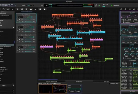Select the green AUDIO OUT node
This screenshot has width=138, height=94.
click(x=57, y=72)
